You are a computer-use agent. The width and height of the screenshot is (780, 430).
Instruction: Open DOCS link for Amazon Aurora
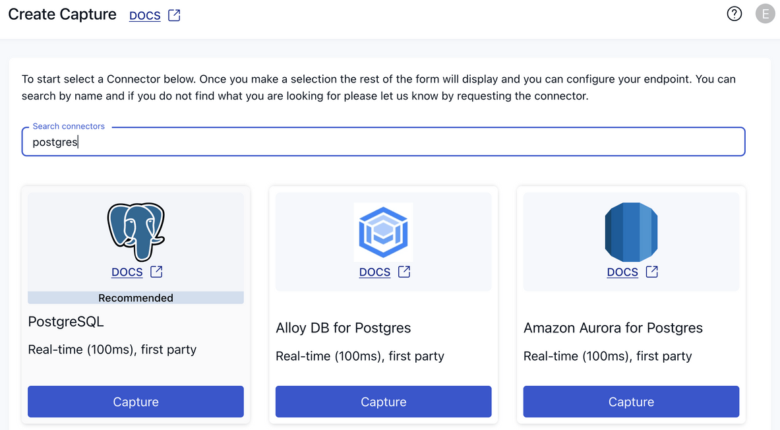click(x=622, y=272)
